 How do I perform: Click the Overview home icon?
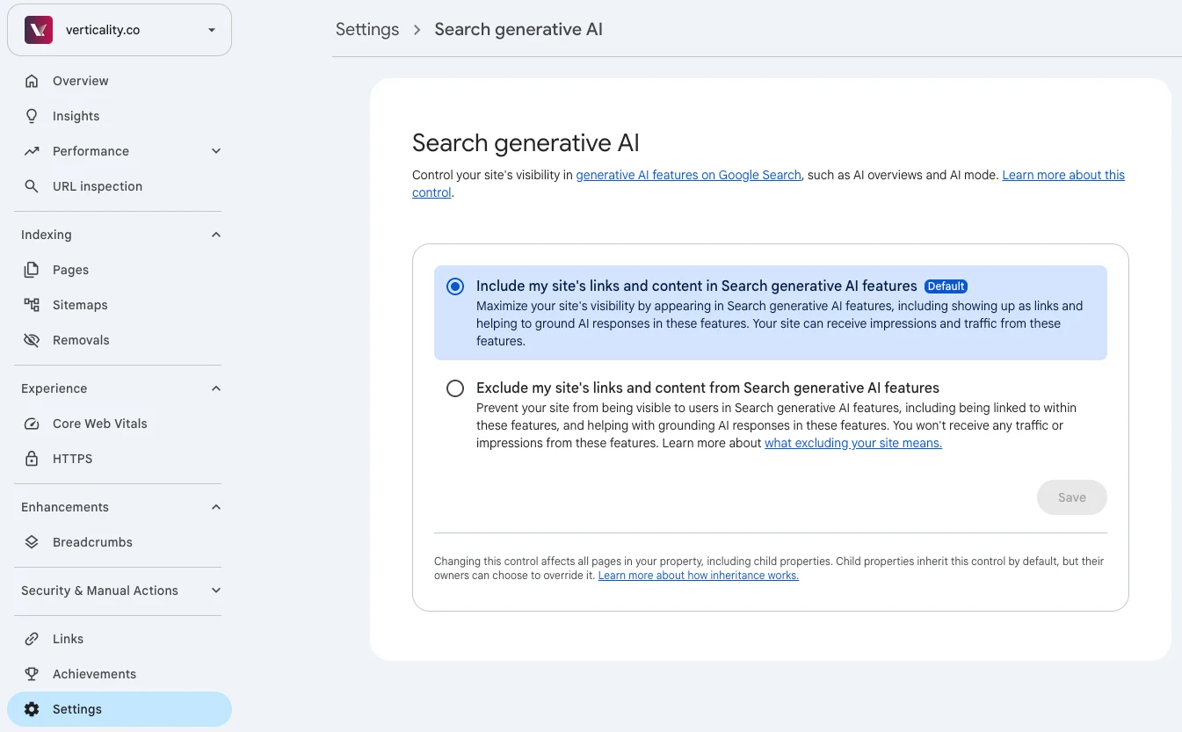[x=32, y=81]
